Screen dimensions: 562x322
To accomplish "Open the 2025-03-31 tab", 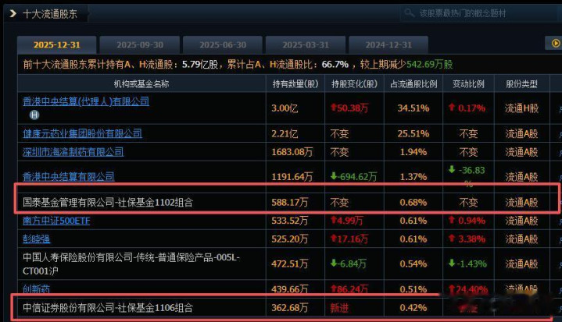I will tap(306, 44).
